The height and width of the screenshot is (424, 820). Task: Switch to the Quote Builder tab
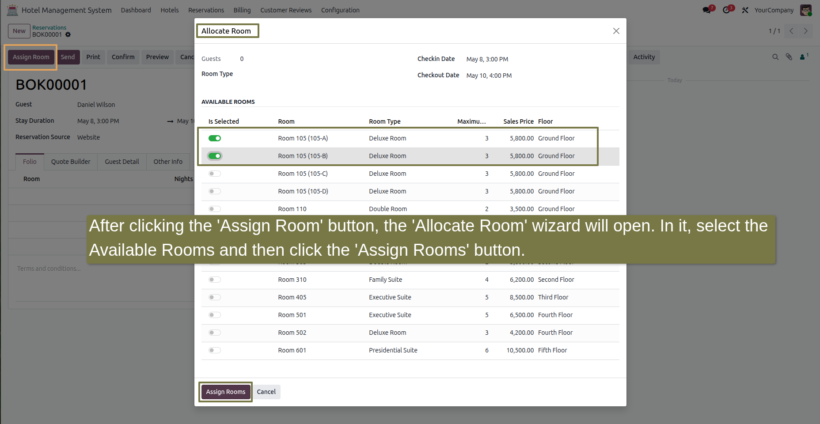tap(71, 162)
